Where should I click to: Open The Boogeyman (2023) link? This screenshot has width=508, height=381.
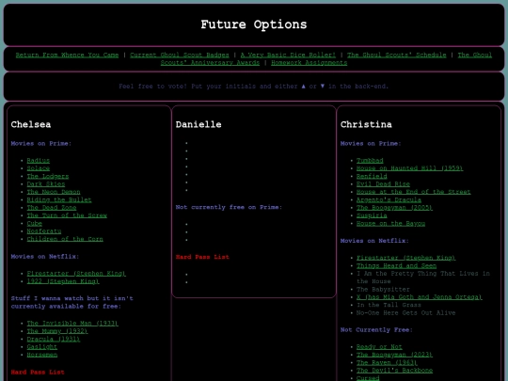point(394,355)
